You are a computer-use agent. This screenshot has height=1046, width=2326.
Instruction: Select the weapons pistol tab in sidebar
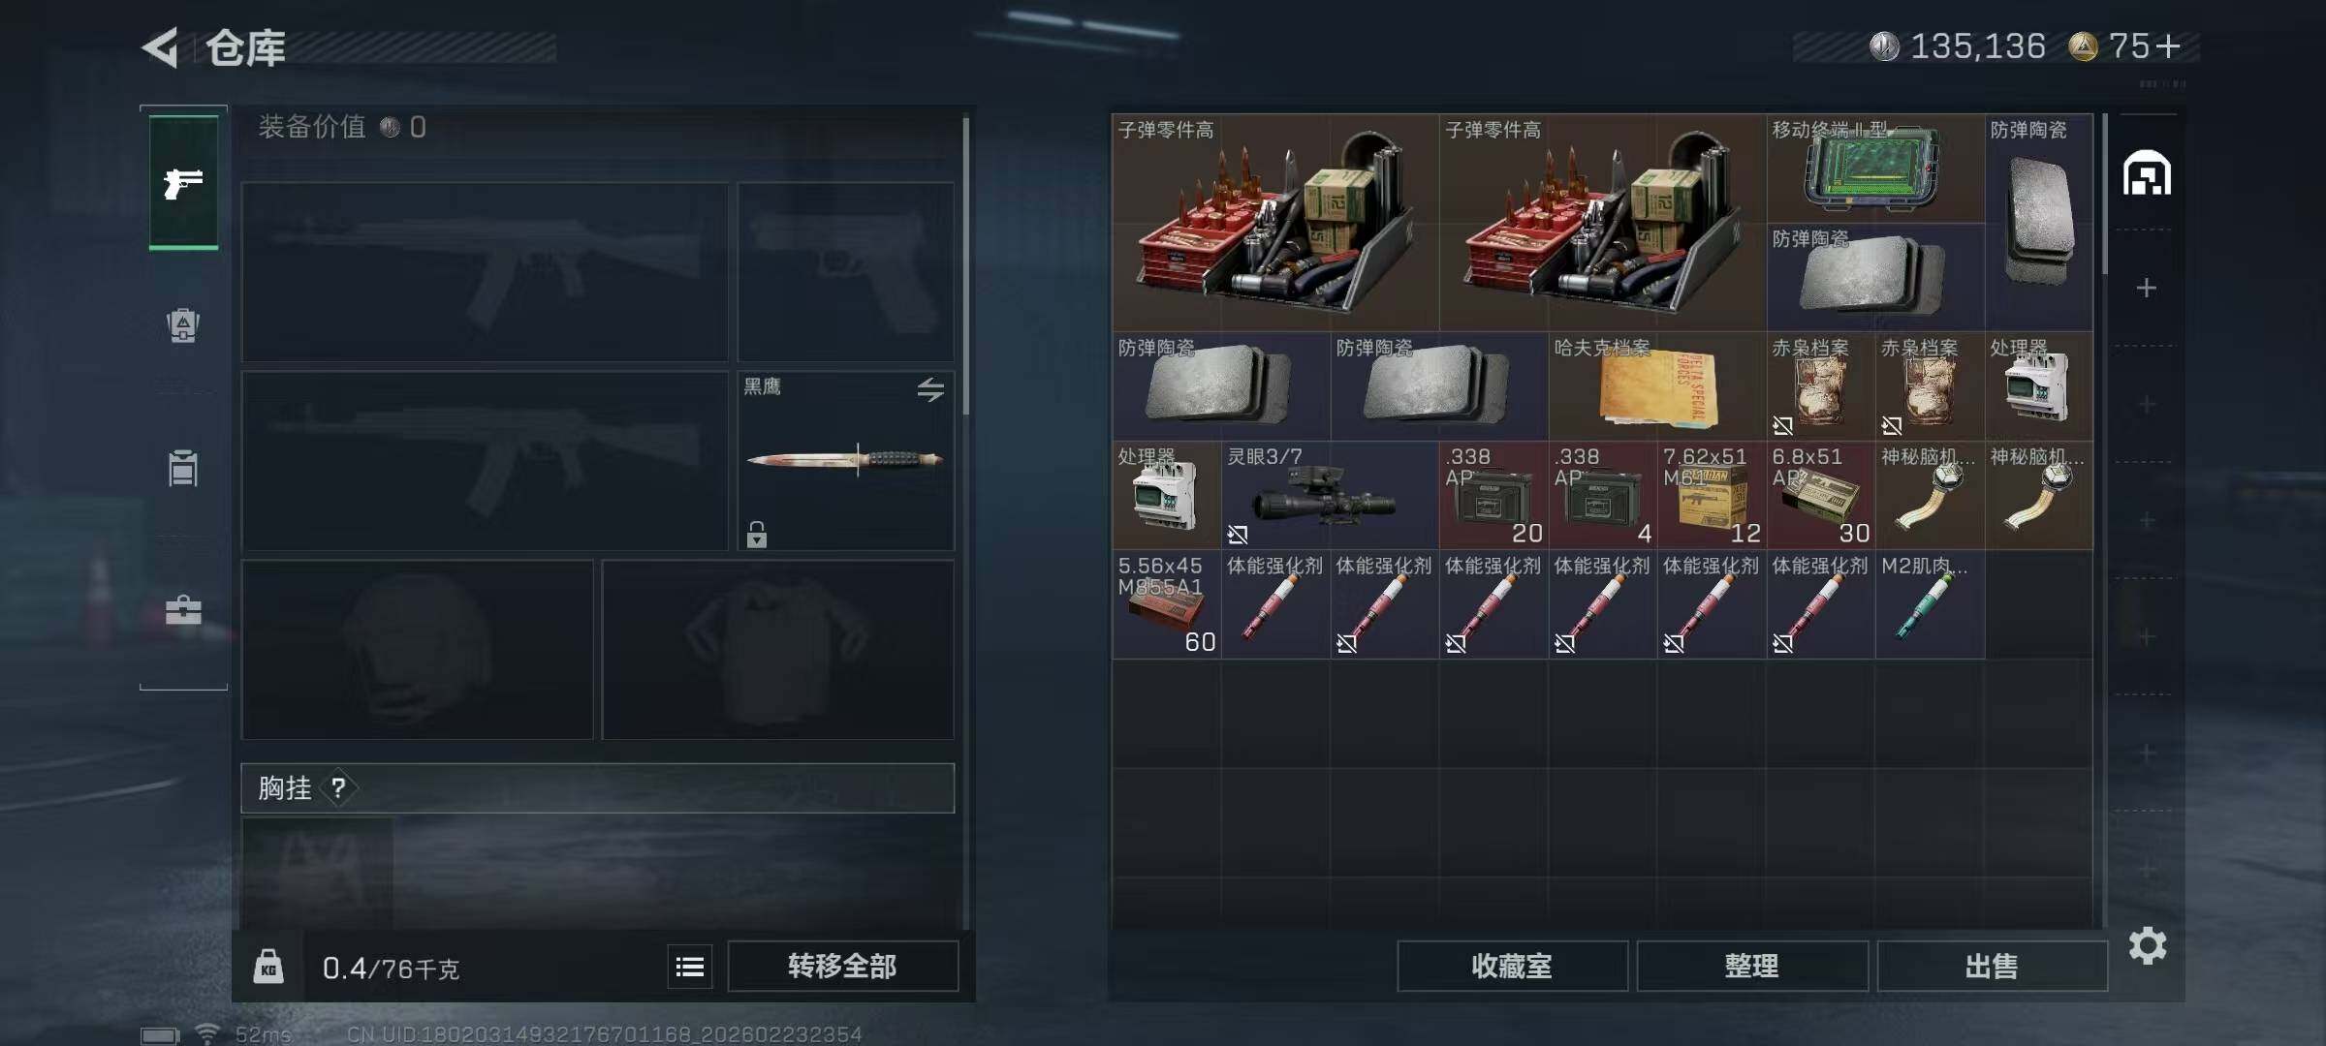coord(183,182)
